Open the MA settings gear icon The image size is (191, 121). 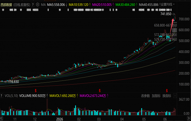coord(38,5)
